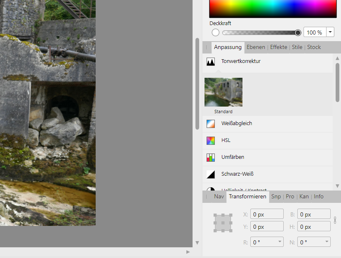Viewport: 341px width, 258px height.
Task: Open the Deckkraft percentage dropdown
Action: click(330, 32)
